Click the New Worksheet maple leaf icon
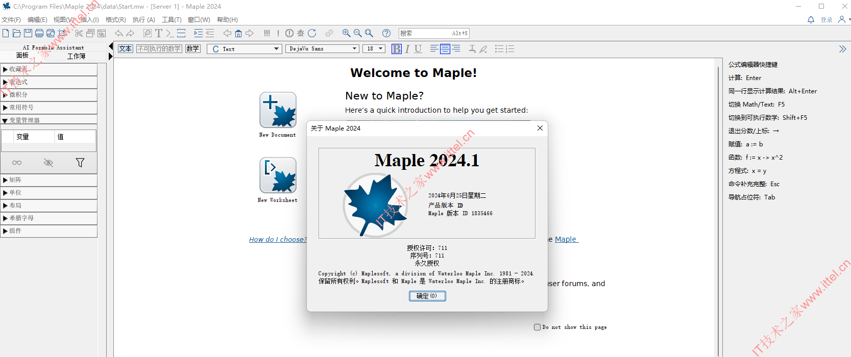The image size is (851, 357). pos(278,175)
